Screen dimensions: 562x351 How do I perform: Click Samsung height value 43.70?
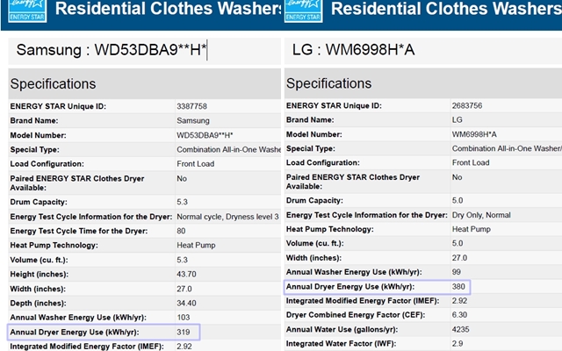tap(186, 275)
